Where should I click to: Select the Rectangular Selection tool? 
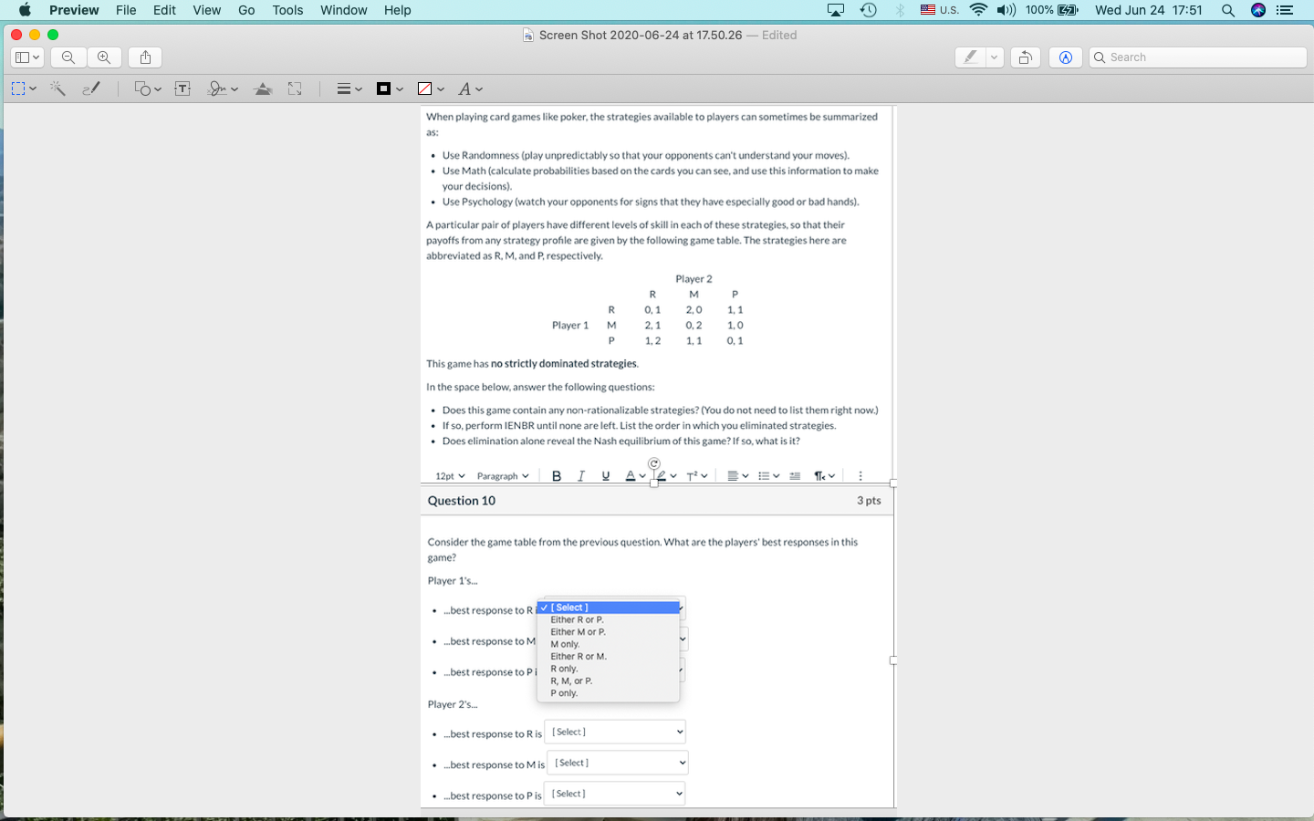click(20, 88)
